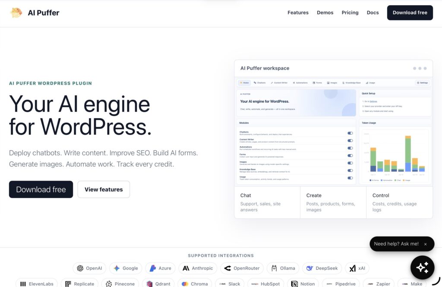
Task: Dismiss the Need help? Ask me! bubble
Action: (425, 244)
